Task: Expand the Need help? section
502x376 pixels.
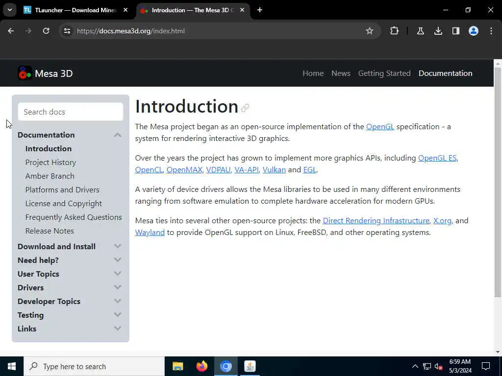Action: coord(118,260)
